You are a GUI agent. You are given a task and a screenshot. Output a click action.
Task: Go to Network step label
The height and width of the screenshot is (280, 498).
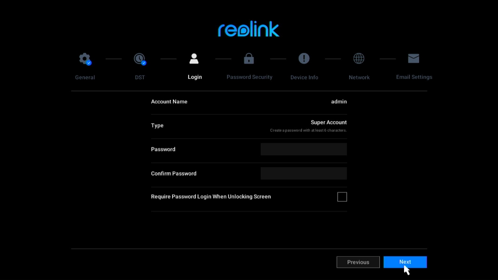pyautogui.click(x=359, y=77)
